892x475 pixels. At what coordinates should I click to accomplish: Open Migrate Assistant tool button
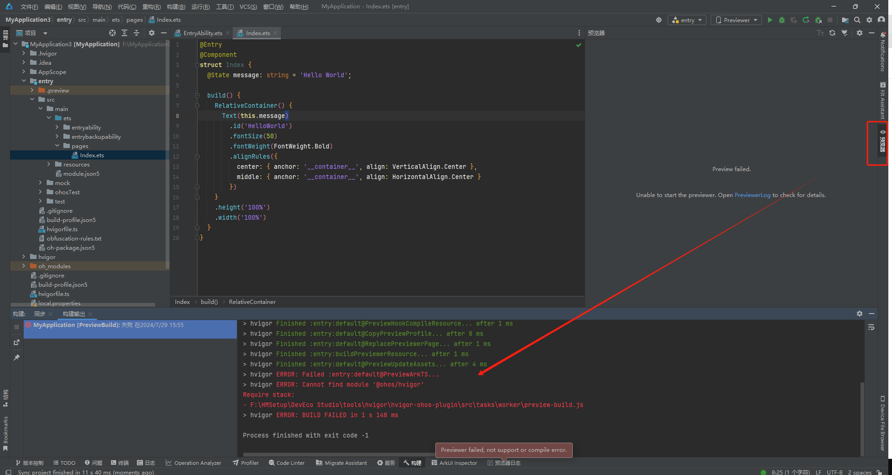click(341, 463)
